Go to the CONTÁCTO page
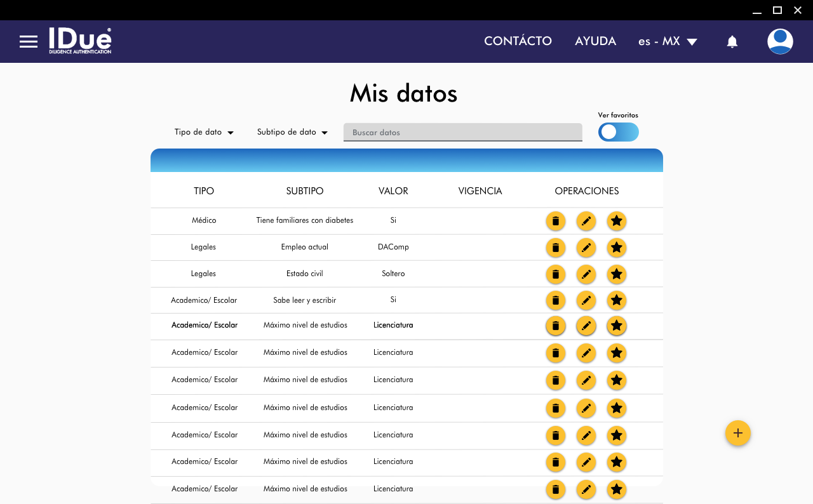813x504 pixels. (518, 41)
